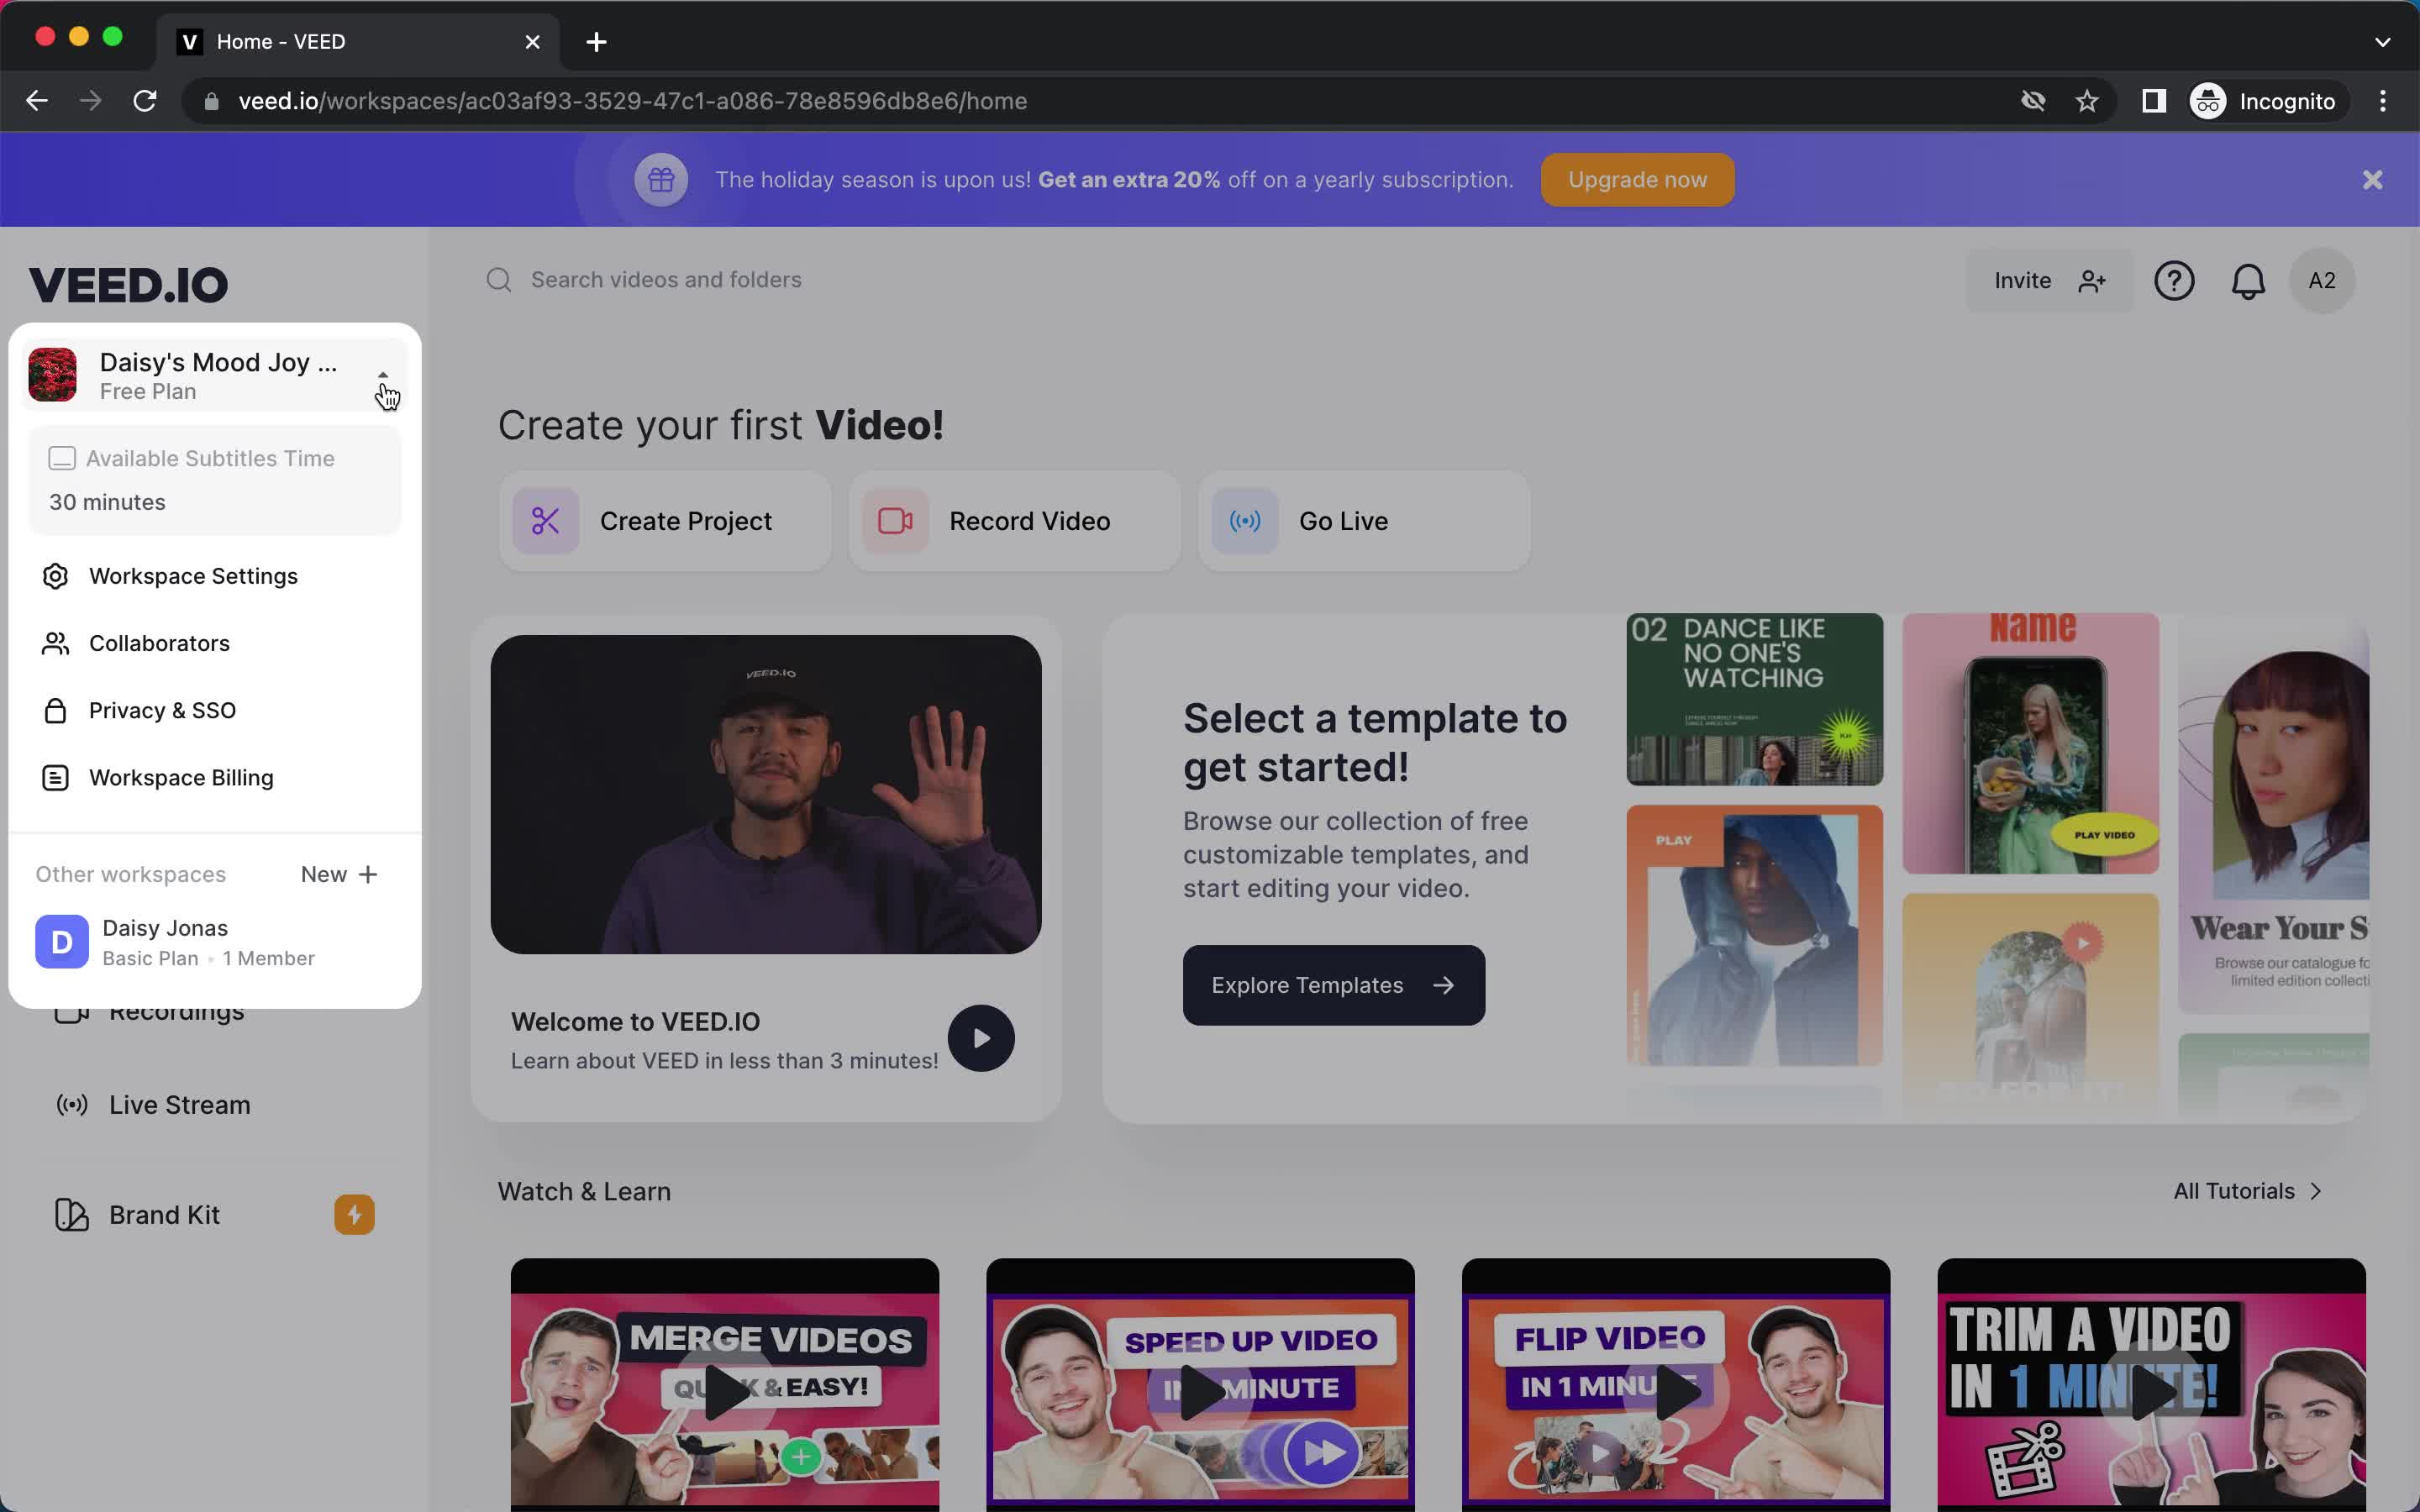Click the Invite collaborators icon
This screenshot has height=1512, width=2420.
[x=2091, y=281]
